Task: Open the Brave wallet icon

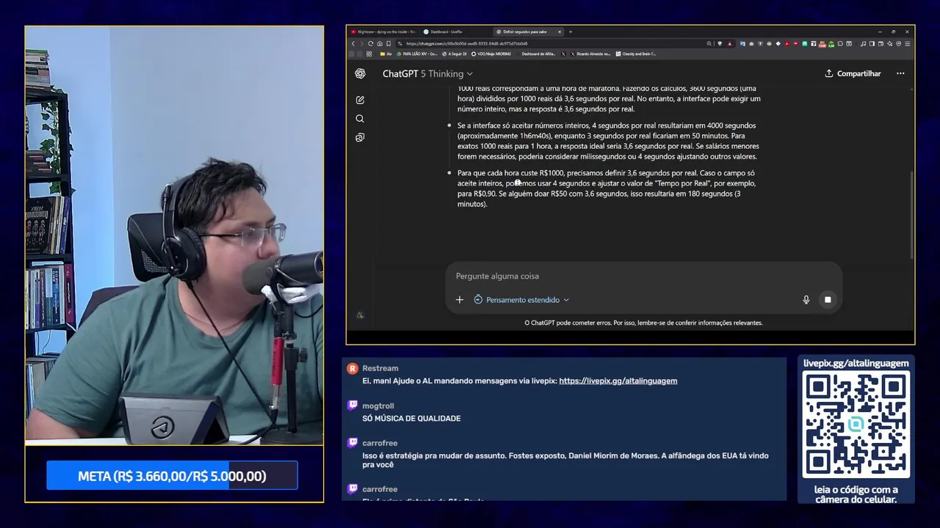Action: (881, 43)
